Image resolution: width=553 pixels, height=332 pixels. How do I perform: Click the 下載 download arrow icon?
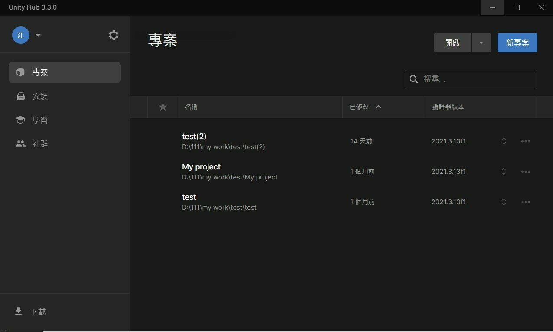click(x=18, y=312)
